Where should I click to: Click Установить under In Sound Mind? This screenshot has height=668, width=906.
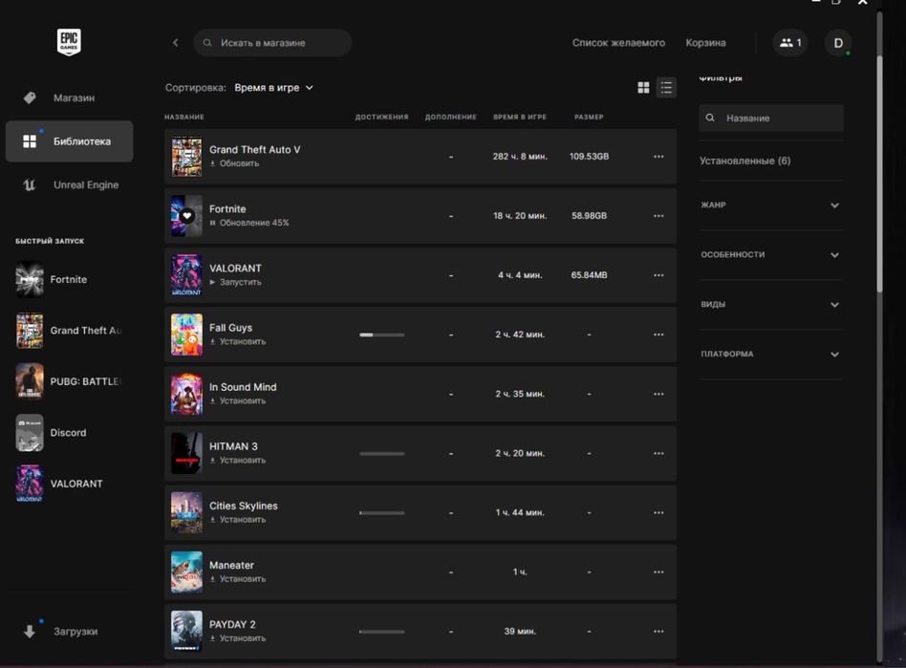coord(237,401)
